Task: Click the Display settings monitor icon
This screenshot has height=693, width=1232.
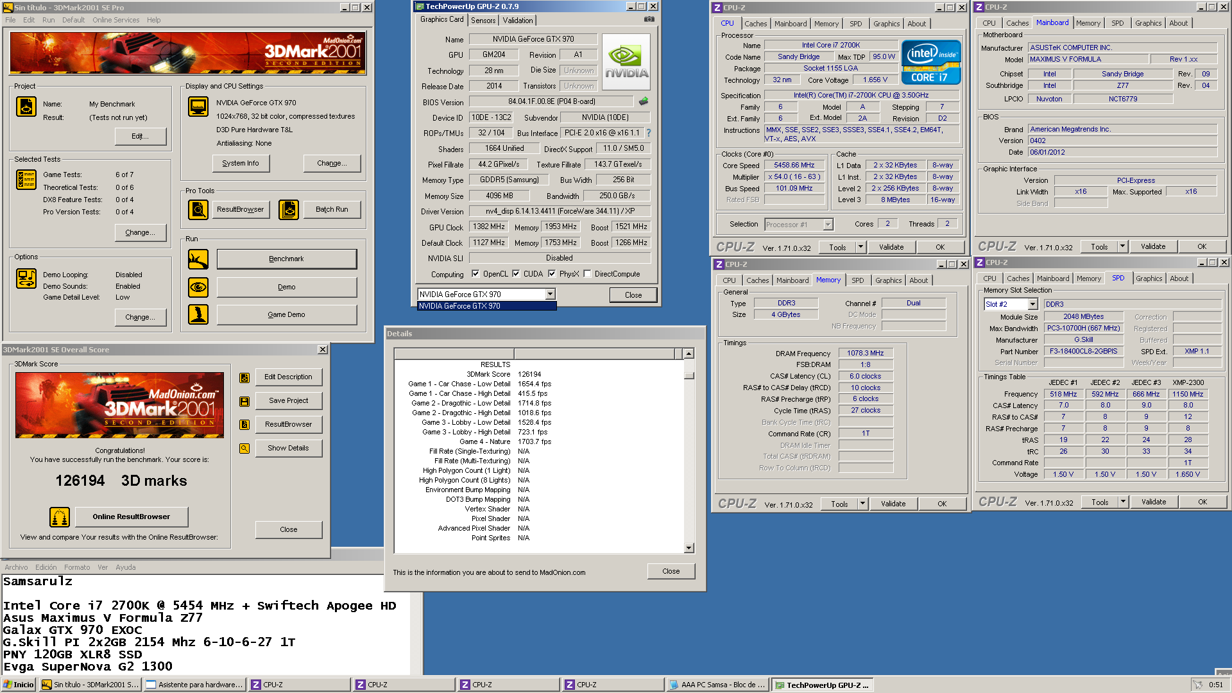Action: click(198, 107)
